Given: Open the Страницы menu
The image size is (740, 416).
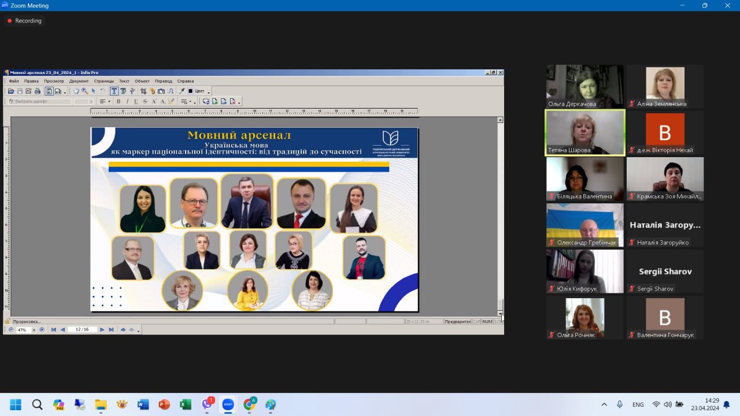Looking at the screenshot, I should point(104,81).
